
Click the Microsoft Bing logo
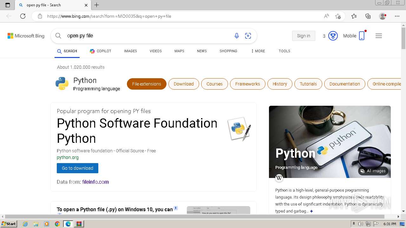coord(26,36)
